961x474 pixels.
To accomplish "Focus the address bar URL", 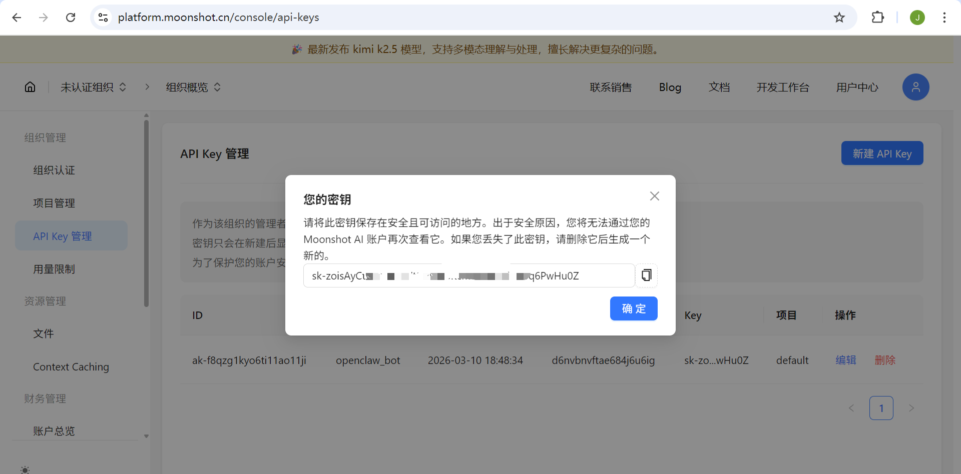I will (218, 17).
